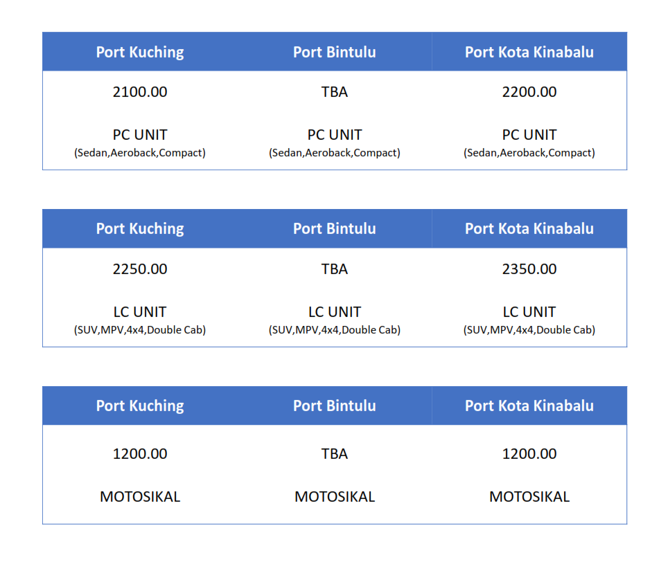
Task: Click Port Kota Kinabalu header in first table
Action: coord(529,52)
